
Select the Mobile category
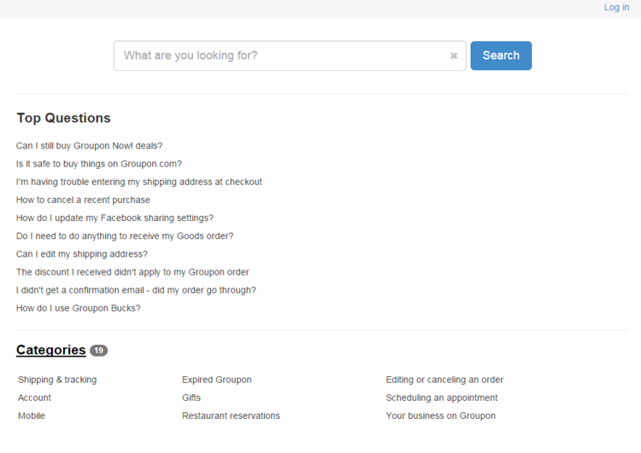tap(32, 415)
